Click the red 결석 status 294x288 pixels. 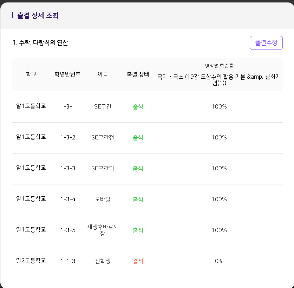pyautogui.click(x=138, y=261)
